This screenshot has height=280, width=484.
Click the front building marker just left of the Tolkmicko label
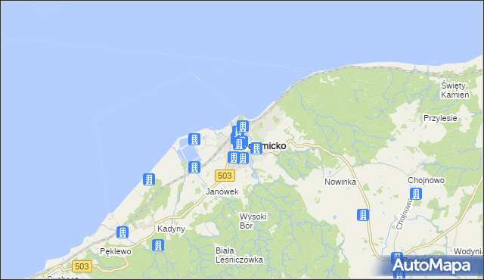click(x=239, y=144)
